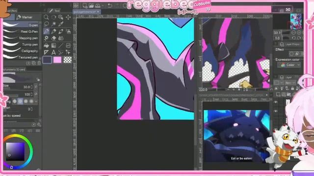This screenshot has width=314, height=176.
Task: Select the Frame Border tool
Action: [x=68, y=45]
